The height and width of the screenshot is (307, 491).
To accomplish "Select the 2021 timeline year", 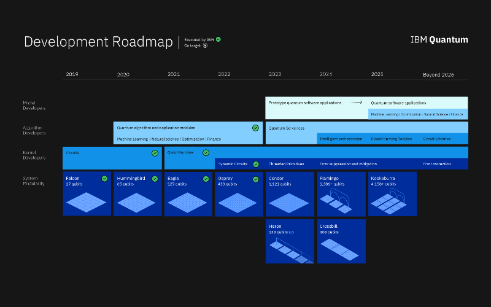I will (x=174, y=74).
